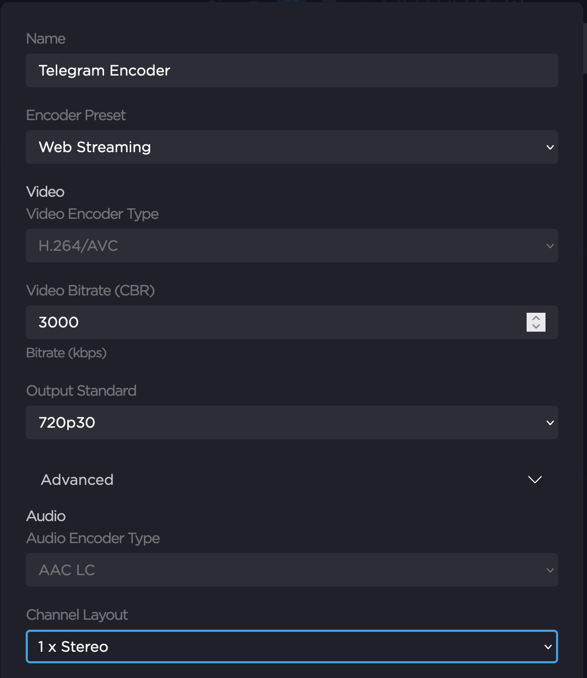Image resolution: width=587 pixels, height=678 pixels.
Task: Click the Name field containing Telegram Encoder
Action: pos(291,70)
